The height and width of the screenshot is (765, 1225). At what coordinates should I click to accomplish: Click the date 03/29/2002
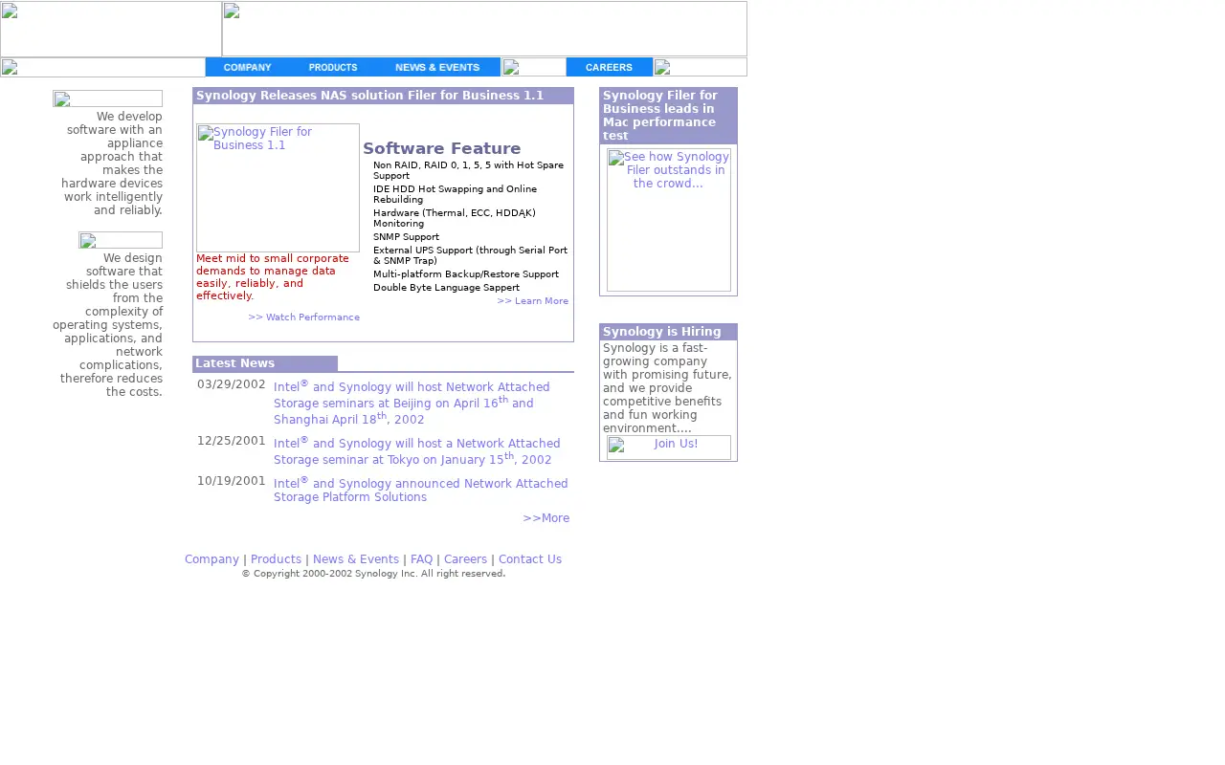tap(232, 384)
